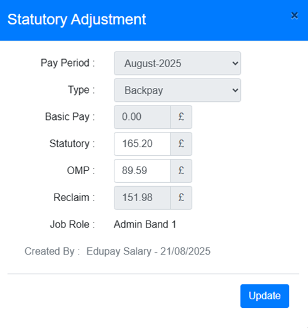308x328 pixels.
Task: Click the pound symbol beside Basic Pay
Action: click(181, 117)
